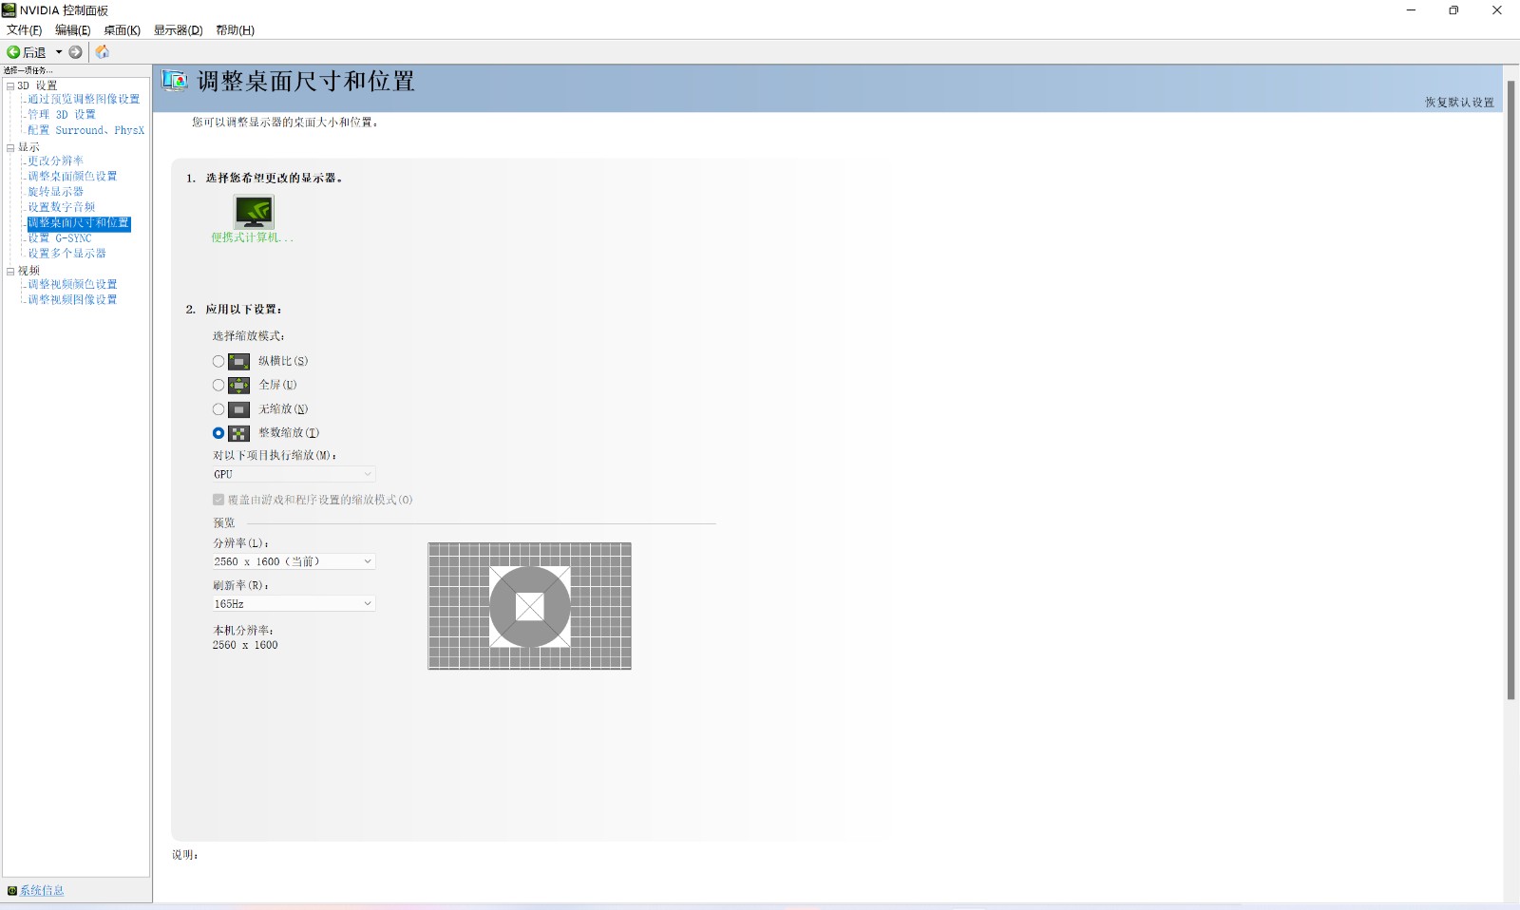The height and width of the screenshot is (910, 1520).
Task: Select the 整数缩放(T) radio button
Action: point(218,433)
